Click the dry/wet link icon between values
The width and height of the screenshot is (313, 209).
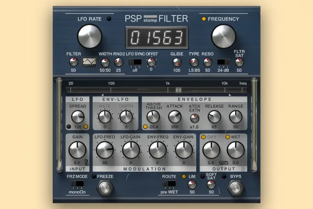tap(223, 163)
